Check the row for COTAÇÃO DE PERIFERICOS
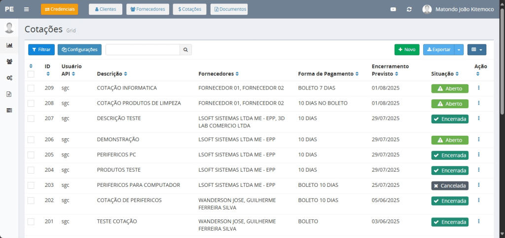The height and width of the screenshot is (238, 505). pyautogui.click(x=31, y=201)
